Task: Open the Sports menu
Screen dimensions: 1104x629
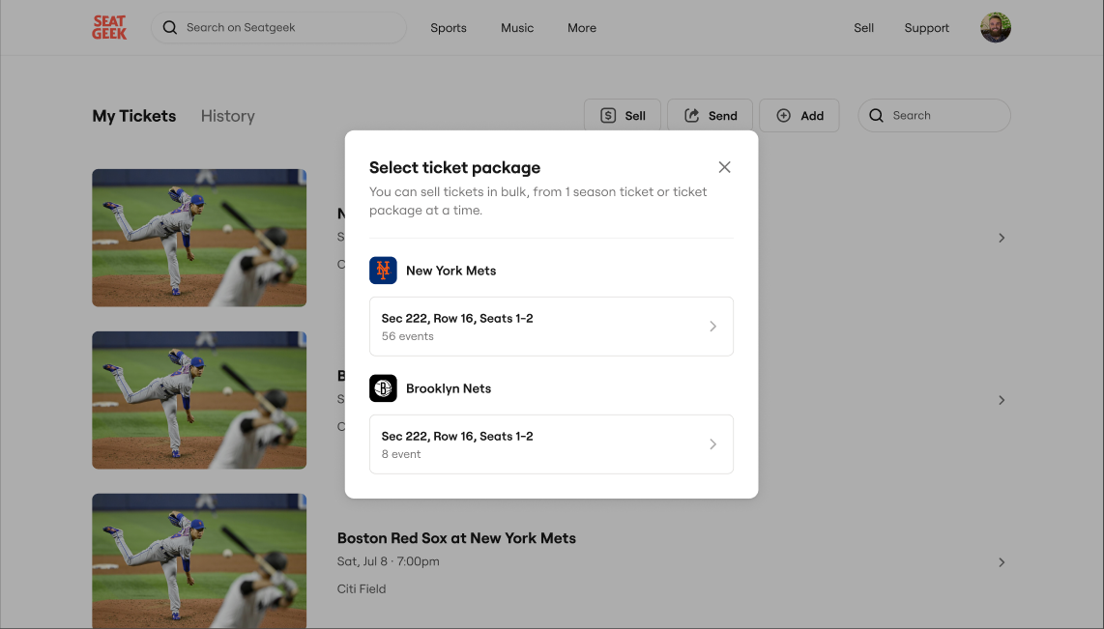Action: pos(449,27)
